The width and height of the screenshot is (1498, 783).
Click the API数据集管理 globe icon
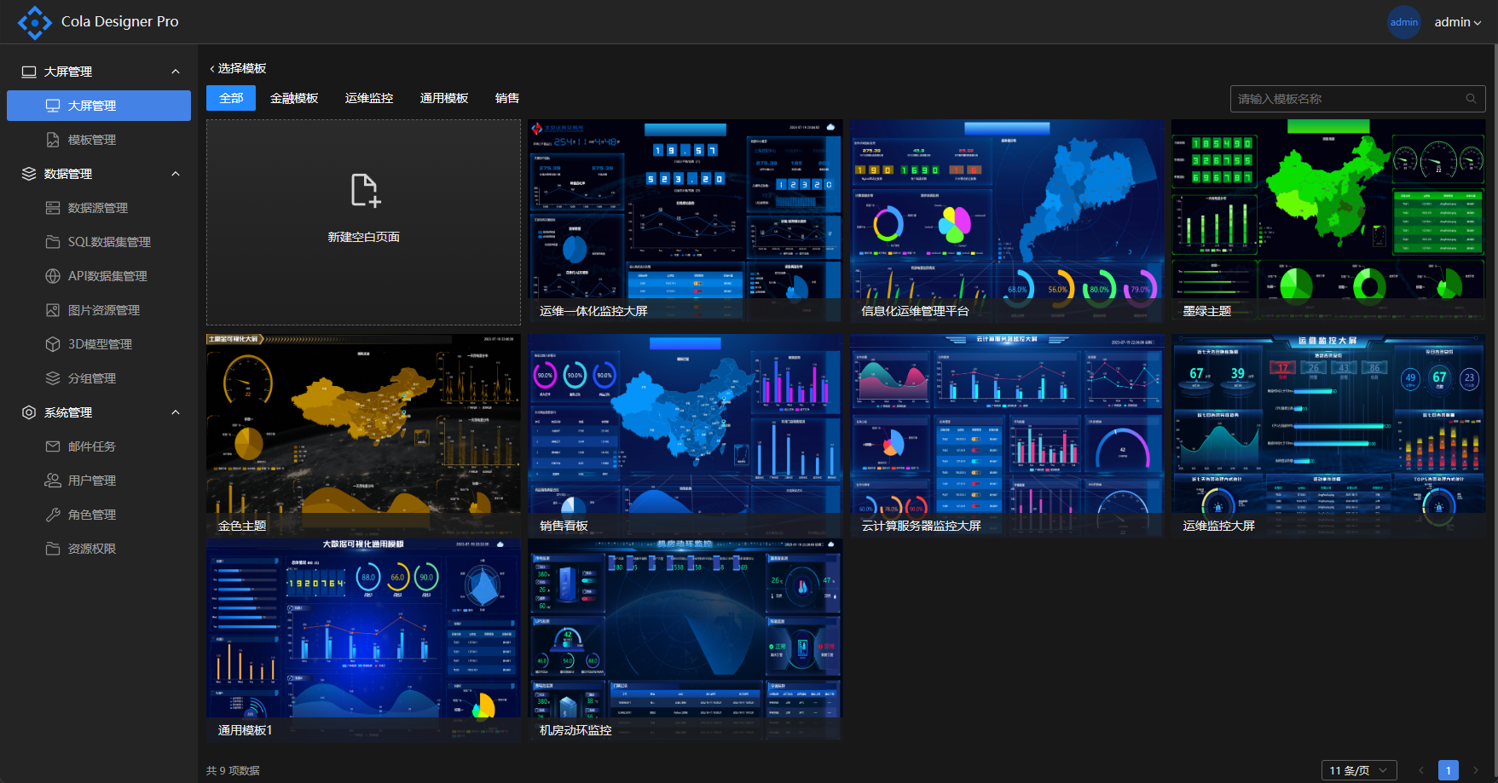click(x=53, y=276)
